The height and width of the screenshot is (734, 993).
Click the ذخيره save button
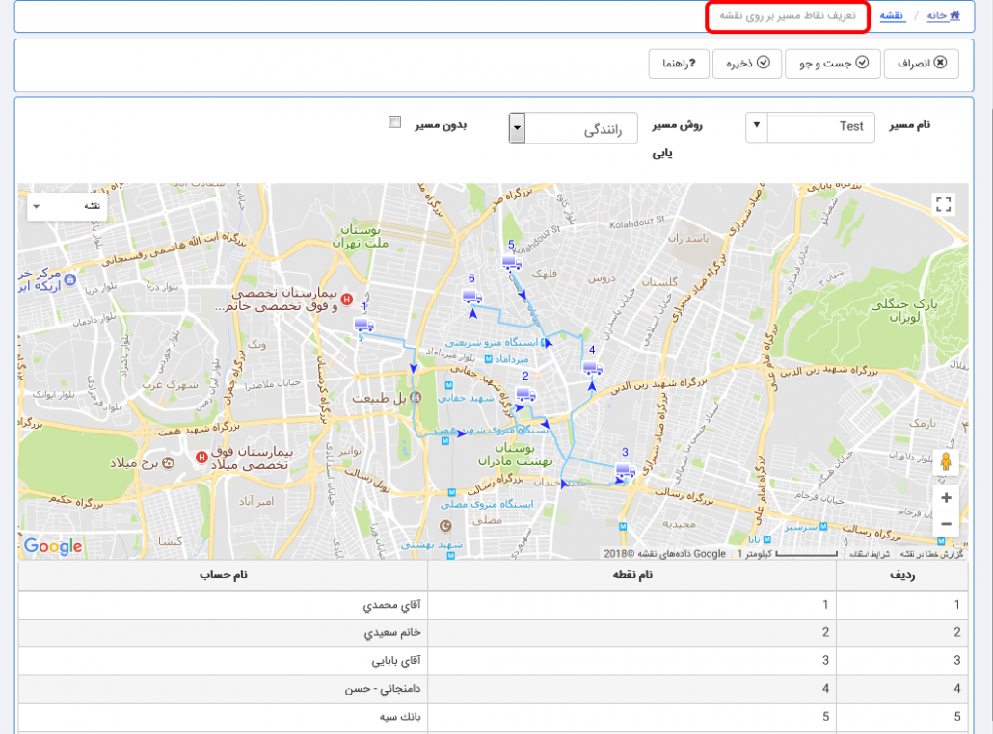pos(746,64)
